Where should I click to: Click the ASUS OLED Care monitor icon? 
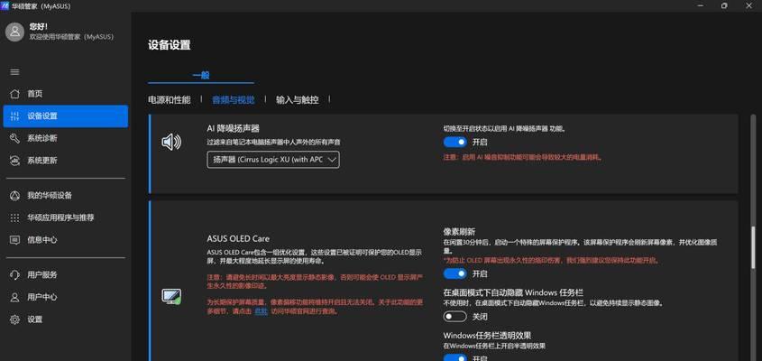[x=171, y=296]
